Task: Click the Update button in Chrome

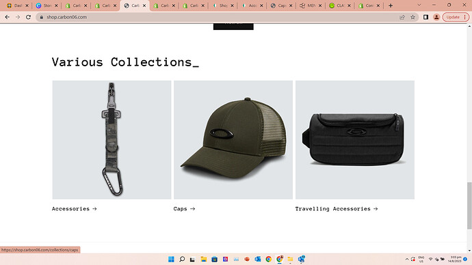Action: point(453,17)
